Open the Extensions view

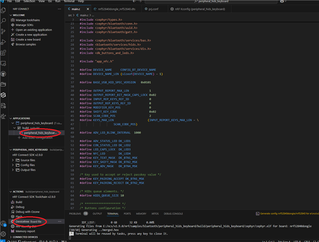pos(3,53)
